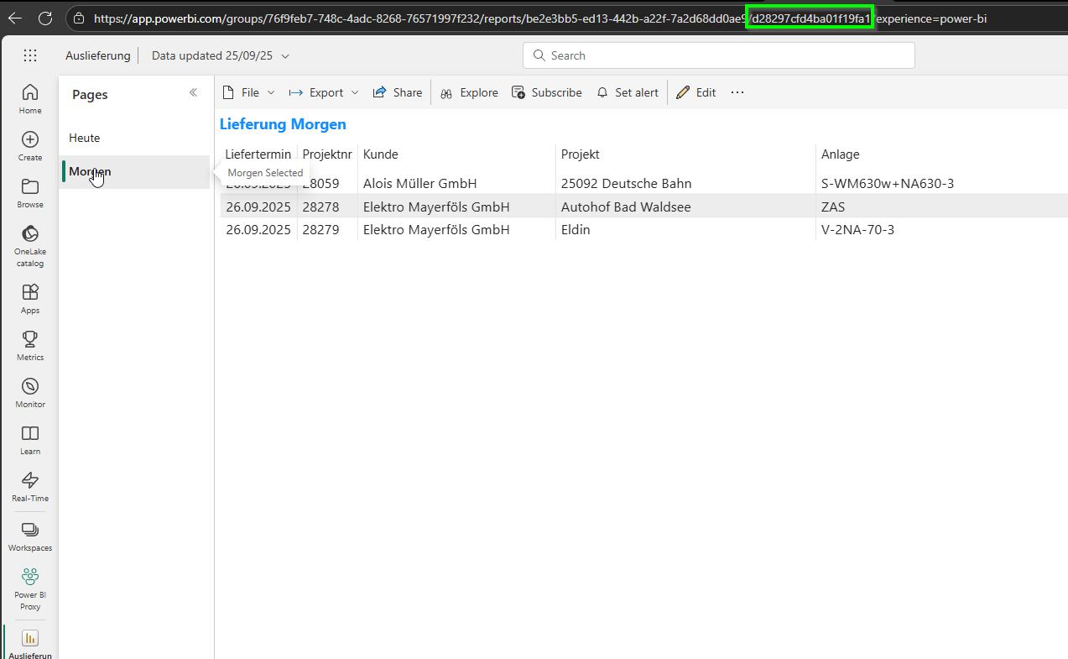Click Explore in the toolbar
The image size is (1068, 659).
coord(469,92)
